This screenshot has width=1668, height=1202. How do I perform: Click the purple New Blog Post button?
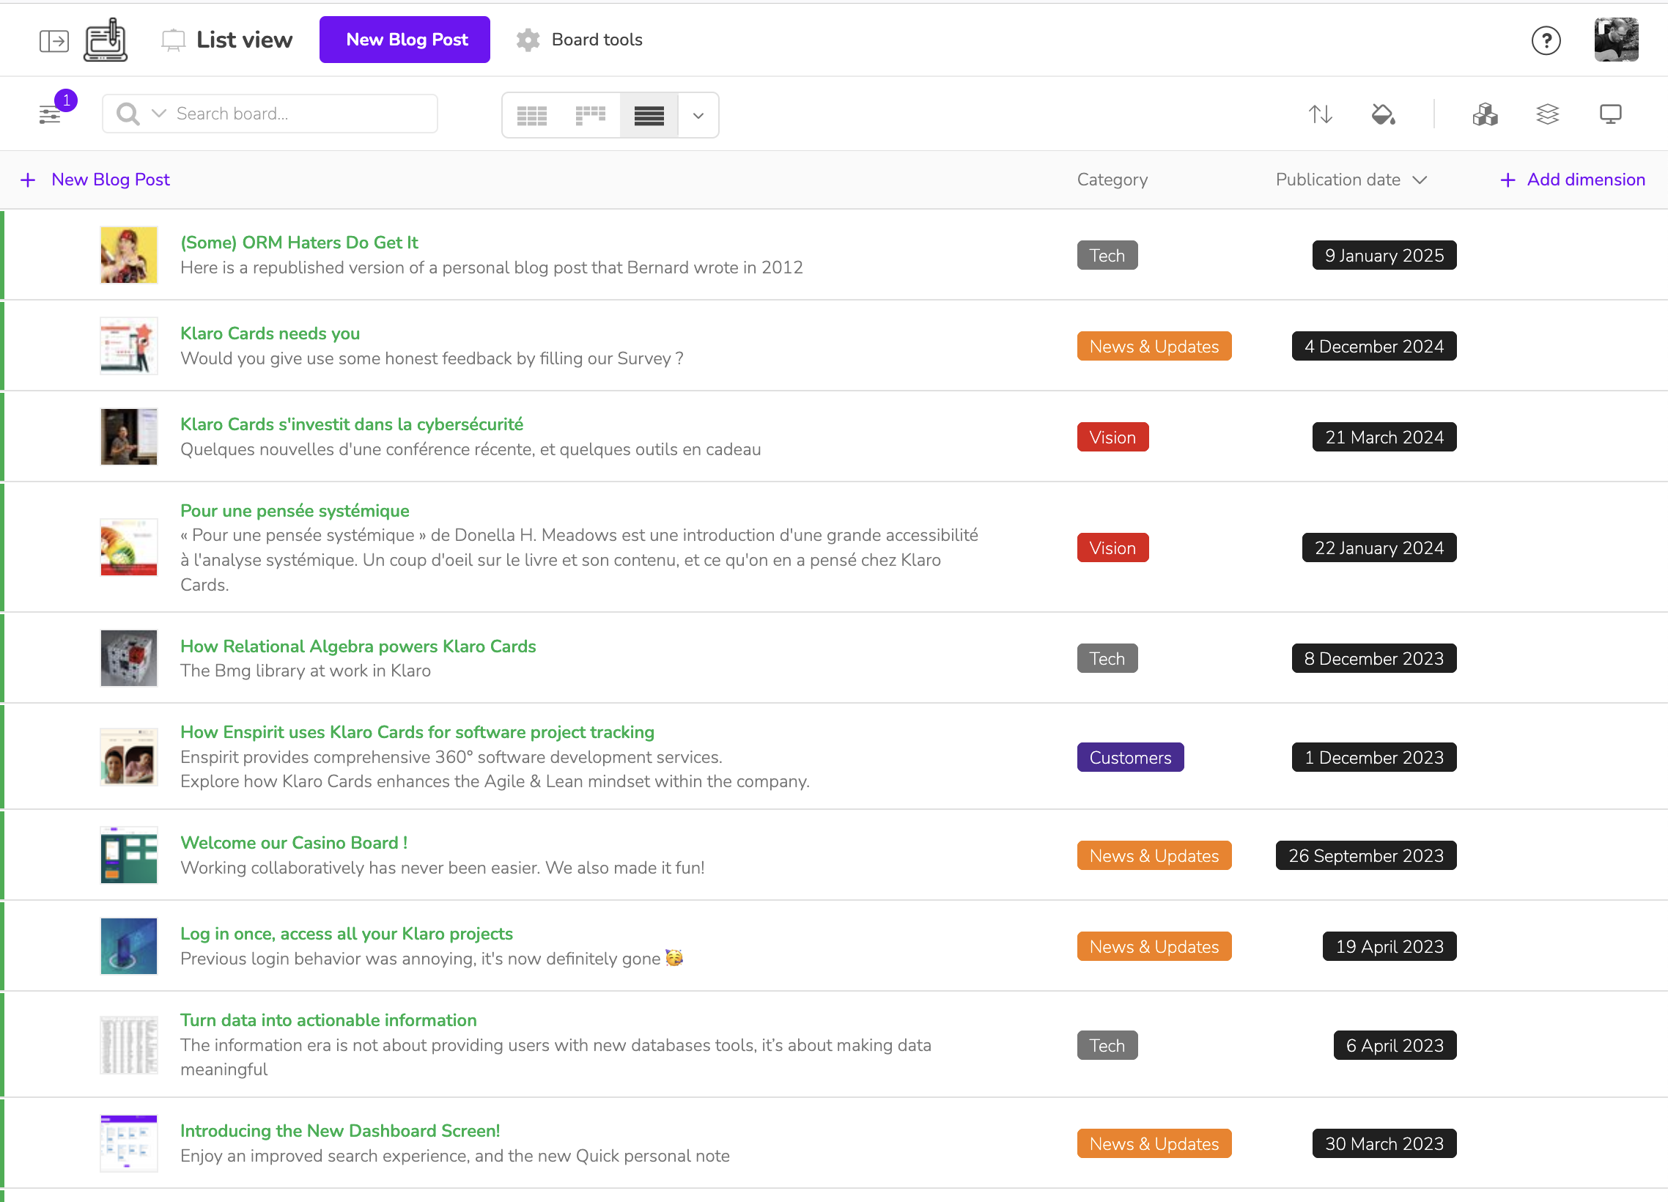click(x=405, y=40)
